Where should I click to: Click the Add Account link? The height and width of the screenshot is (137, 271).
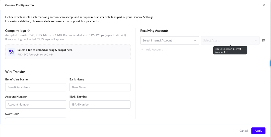[154, 50]
